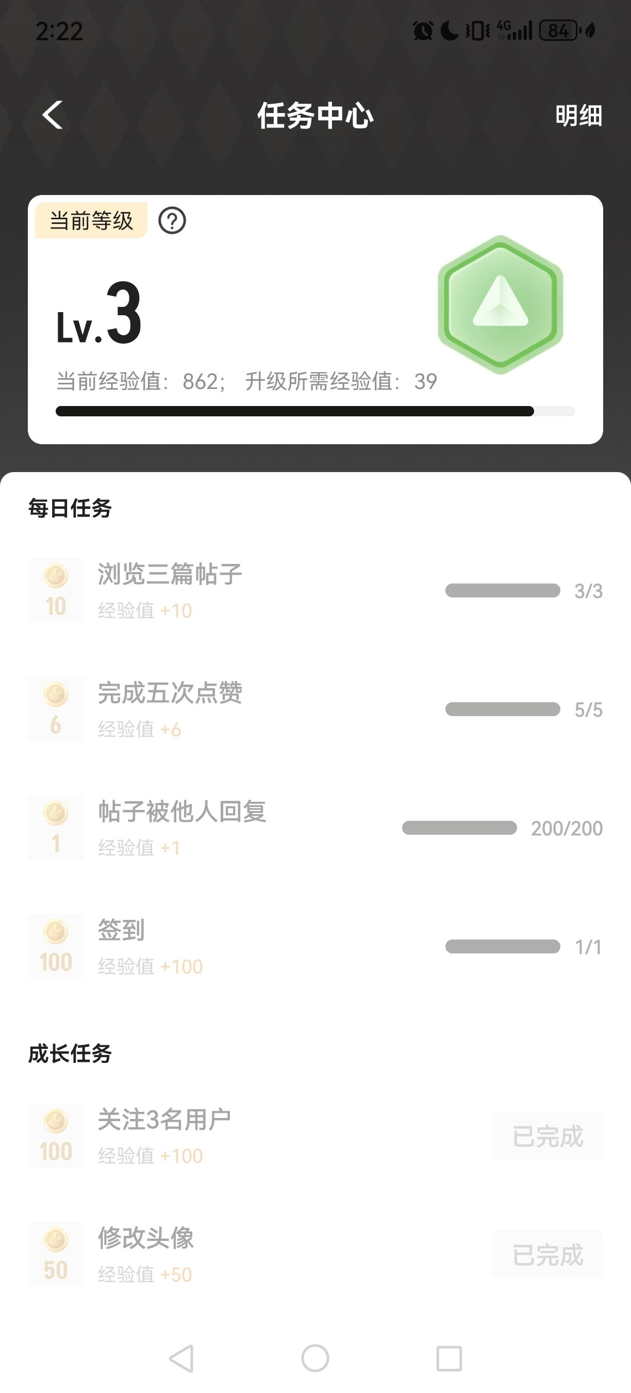Screen dimensions: 631x1393
Task: Open the 明细 details page
Action: click(578, 116)
